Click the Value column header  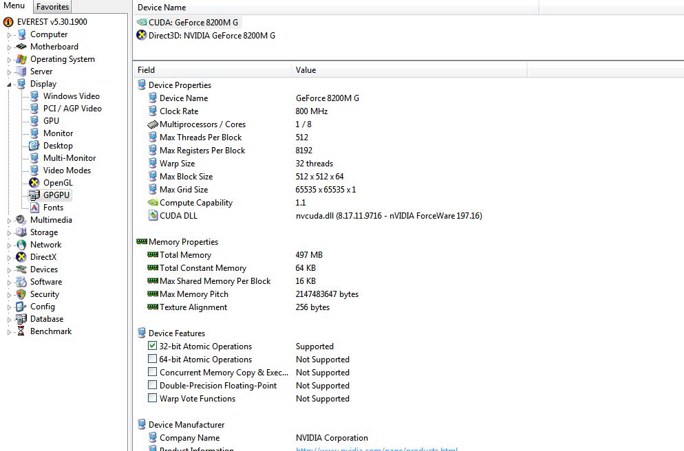click(409, 69)
